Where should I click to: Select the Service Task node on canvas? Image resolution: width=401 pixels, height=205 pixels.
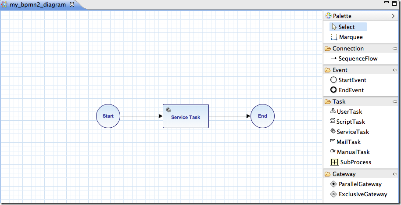click(186, 116)
